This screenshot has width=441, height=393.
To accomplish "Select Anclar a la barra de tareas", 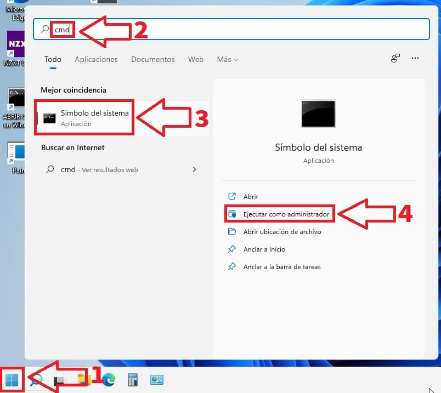I will click(281, 267).
